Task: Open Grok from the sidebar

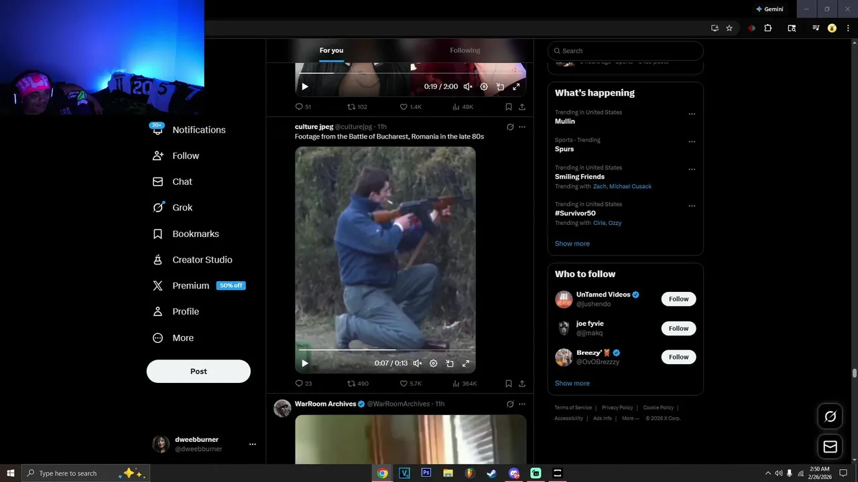Action: point(172,208)
